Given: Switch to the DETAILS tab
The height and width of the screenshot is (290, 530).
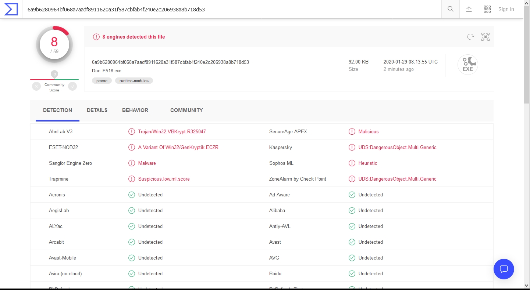Looking at the screenshot, I should pyautogui.click(x=97, y=110).
